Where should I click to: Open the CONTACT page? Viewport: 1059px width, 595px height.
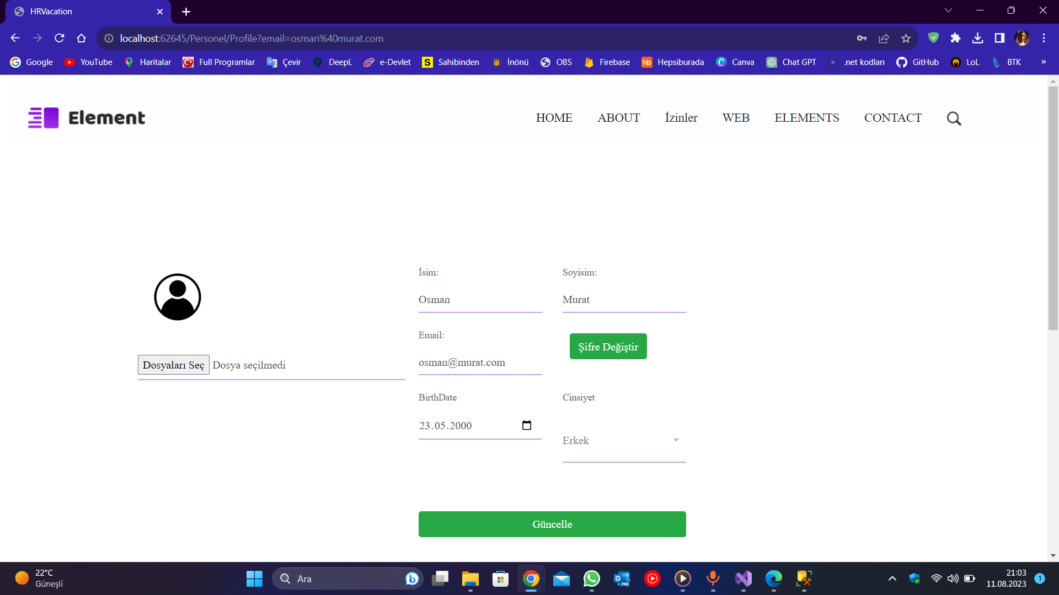coord(893,117)
